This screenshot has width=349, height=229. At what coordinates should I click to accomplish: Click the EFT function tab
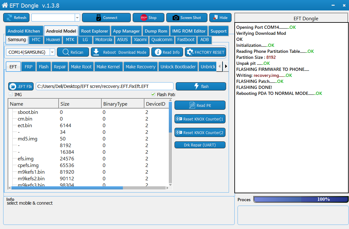(x=13, y=67)
